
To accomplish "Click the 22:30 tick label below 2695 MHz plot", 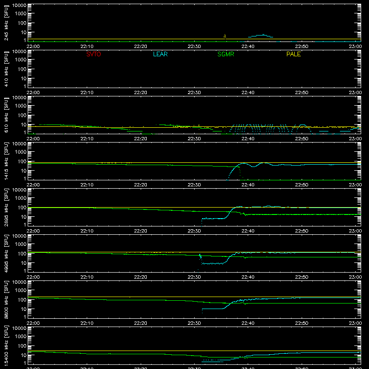I will [194, 231].
